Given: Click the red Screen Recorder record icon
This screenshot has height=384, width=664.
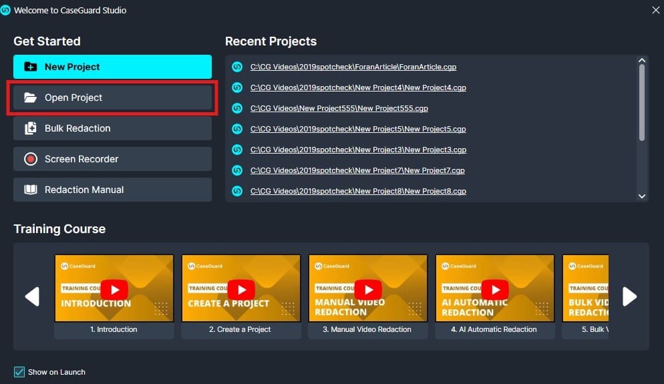Looking at the screenshot, I should click(30, 159).
